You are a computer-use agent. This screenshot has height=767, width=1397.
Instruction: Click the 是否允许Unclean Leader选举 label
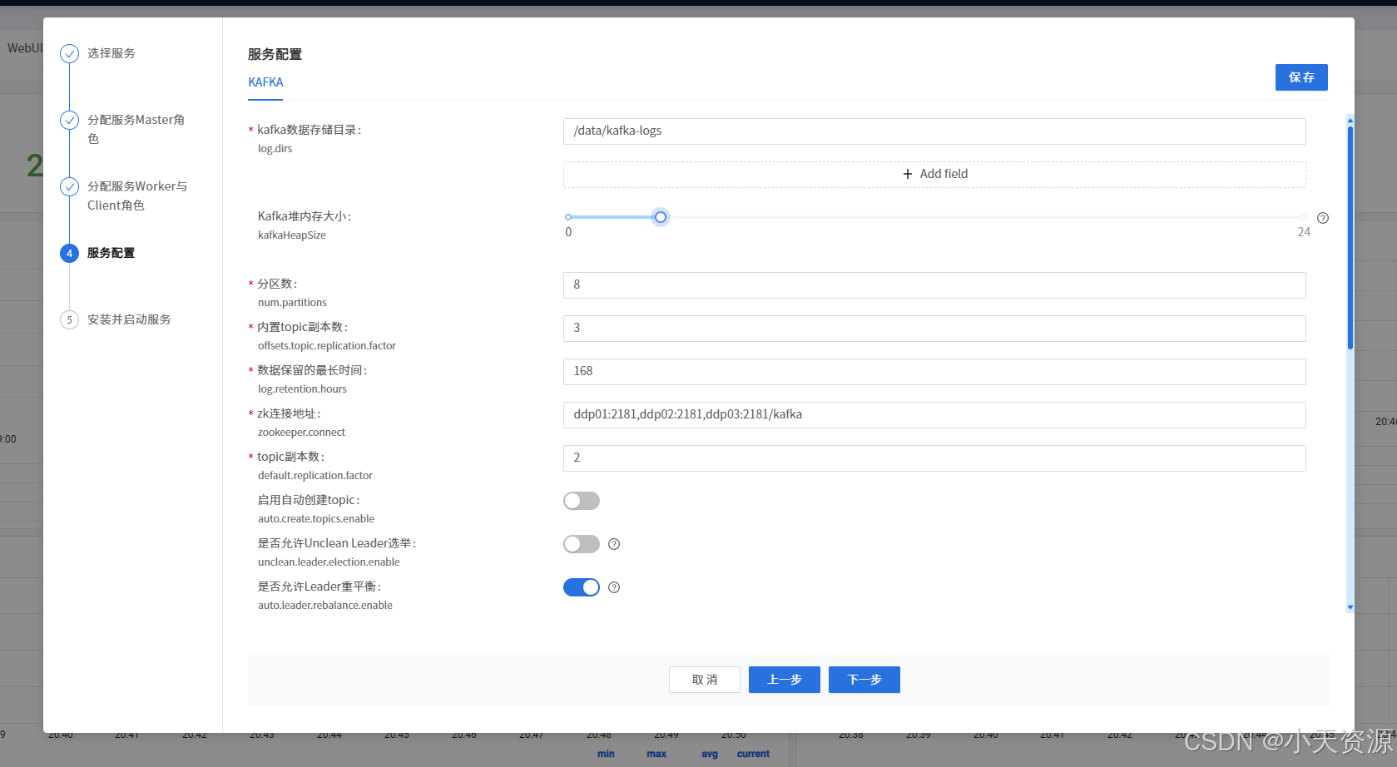click(337, 543)
